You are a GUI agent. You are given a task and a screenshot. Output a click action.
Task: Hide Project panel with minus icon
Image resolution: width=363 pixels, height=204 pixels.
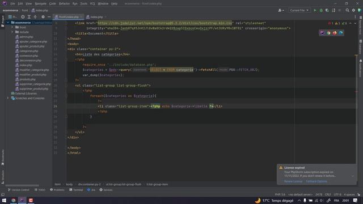[49, 17]
